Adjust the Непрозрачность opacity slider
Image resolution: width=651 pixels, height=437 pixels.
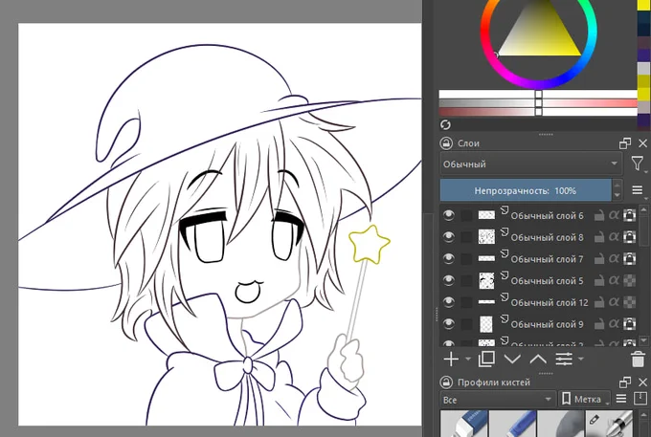tap(526, 190)
